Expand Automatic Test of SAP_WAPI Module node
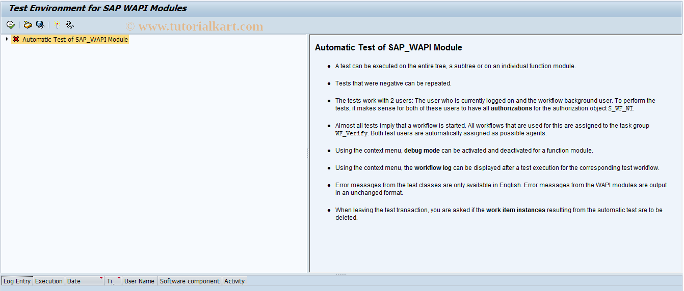The image size is (684, 291). point(7,39)
